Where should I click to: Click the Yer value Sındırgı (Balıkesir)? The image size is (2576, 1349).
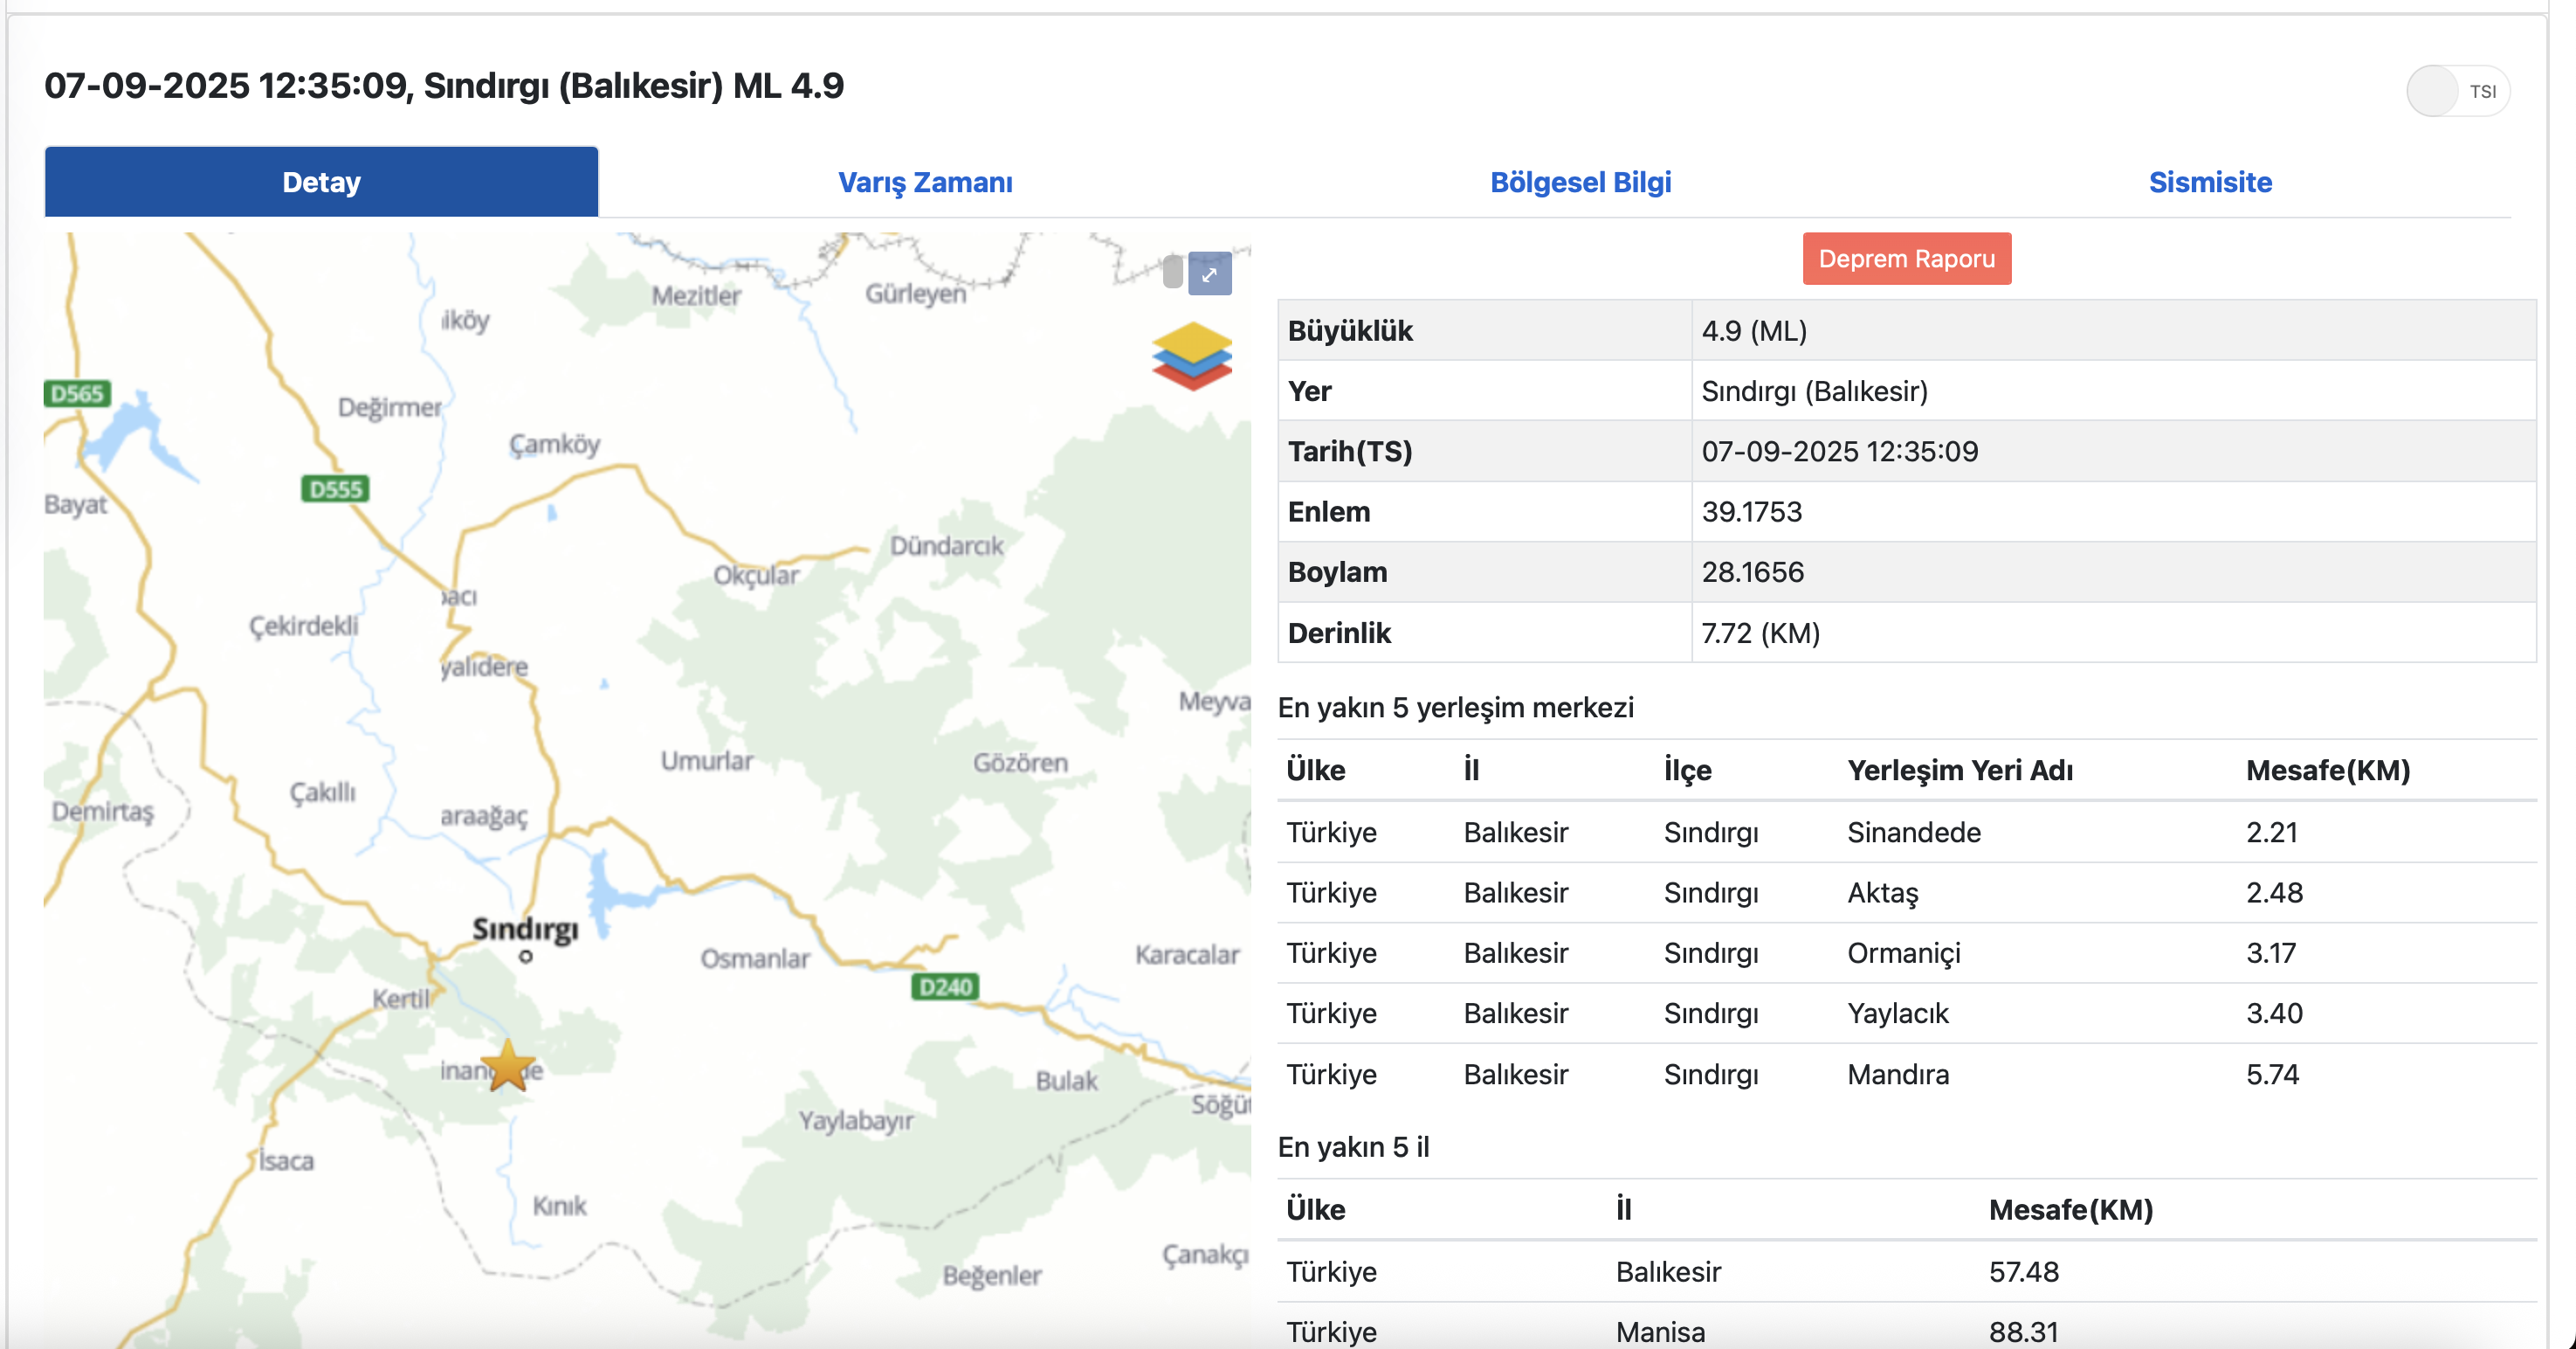[x=1814, y=391]
